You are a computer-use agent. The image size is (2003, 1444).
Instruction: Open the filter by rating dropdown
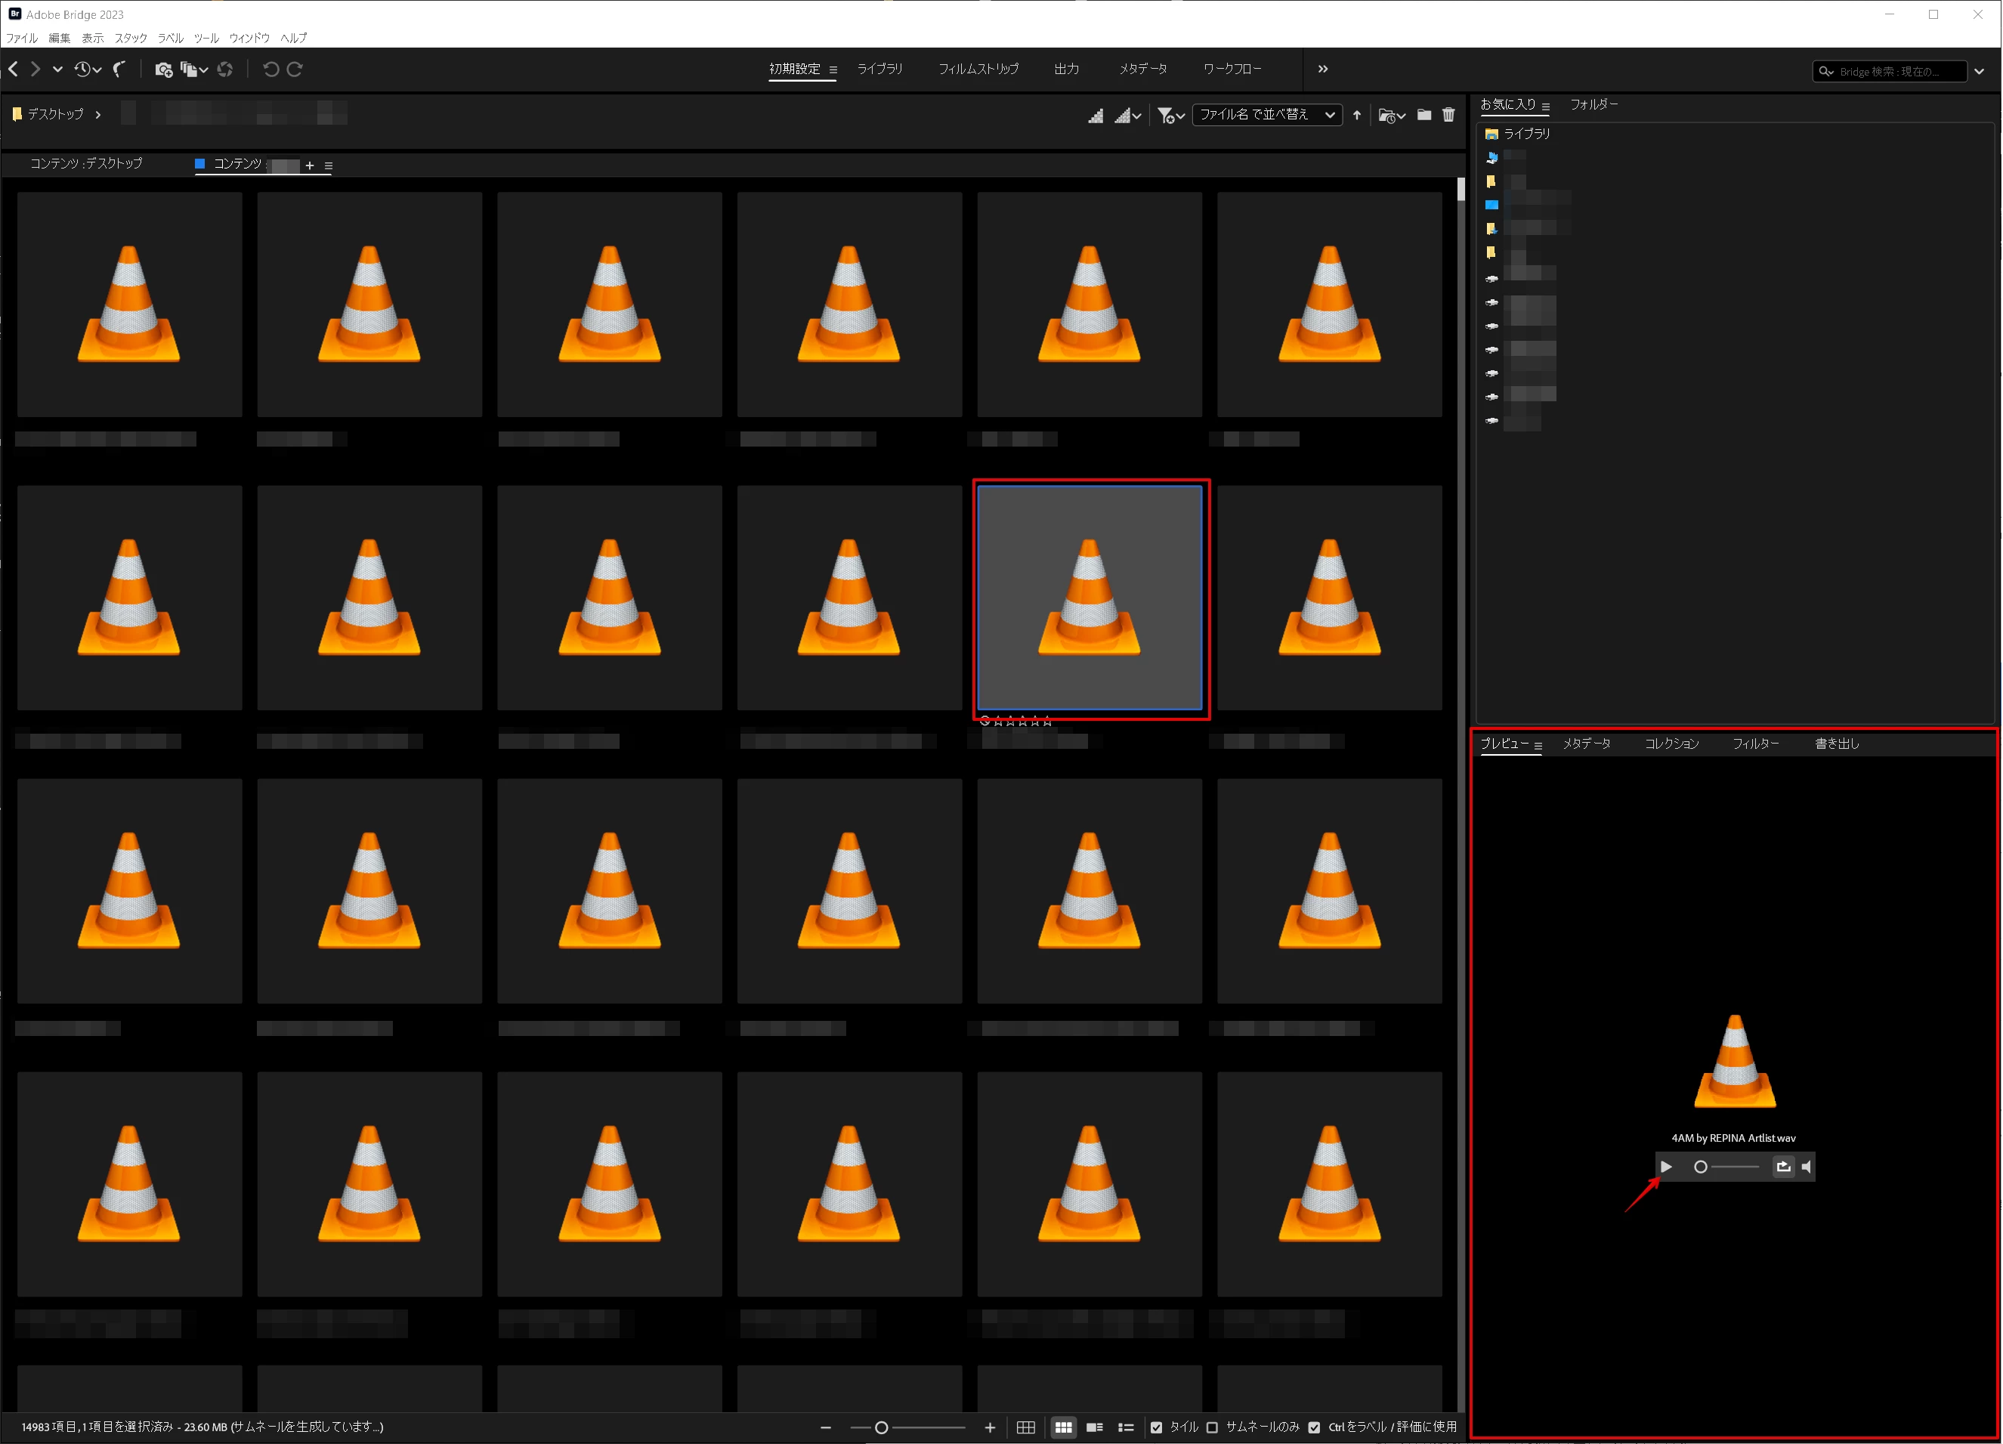pyautogui.click(x=1170, y=115)
